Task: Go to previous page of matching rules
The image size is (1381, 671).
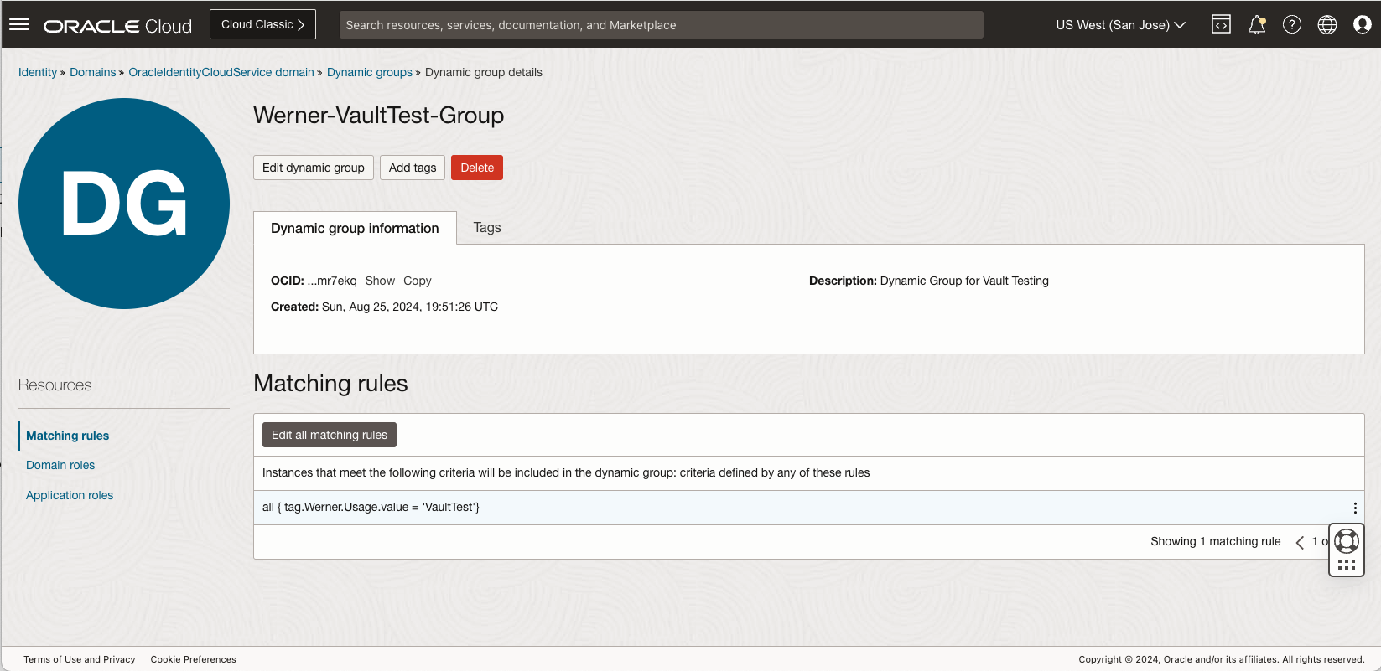Action: click(x=1300, y=542)
